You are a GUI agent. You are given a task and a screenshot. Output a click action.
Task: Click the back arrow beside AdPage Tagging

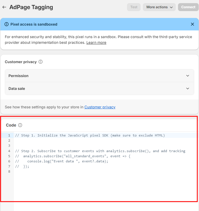[4, 7]
